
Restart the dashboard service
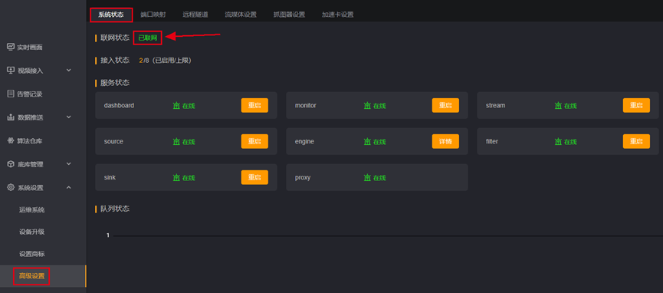coord(254,105)
